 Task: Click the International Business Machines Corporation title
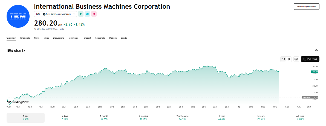pyautogui.click(x=102, y=7)
